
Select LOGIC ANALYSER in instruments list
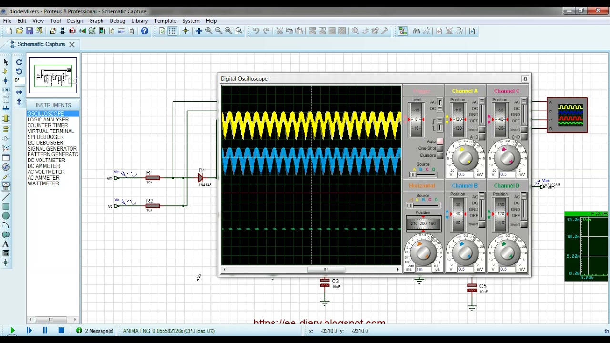pos(48,120)
